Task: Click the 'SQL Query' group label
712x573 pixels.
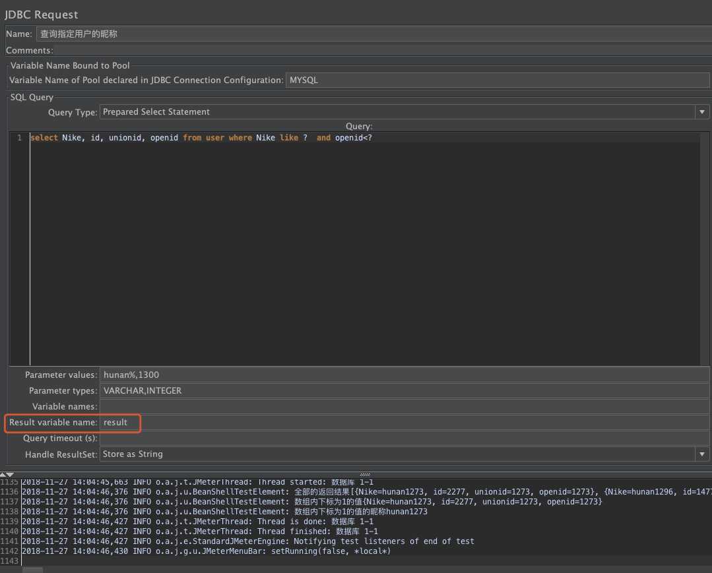Action: 32,98
